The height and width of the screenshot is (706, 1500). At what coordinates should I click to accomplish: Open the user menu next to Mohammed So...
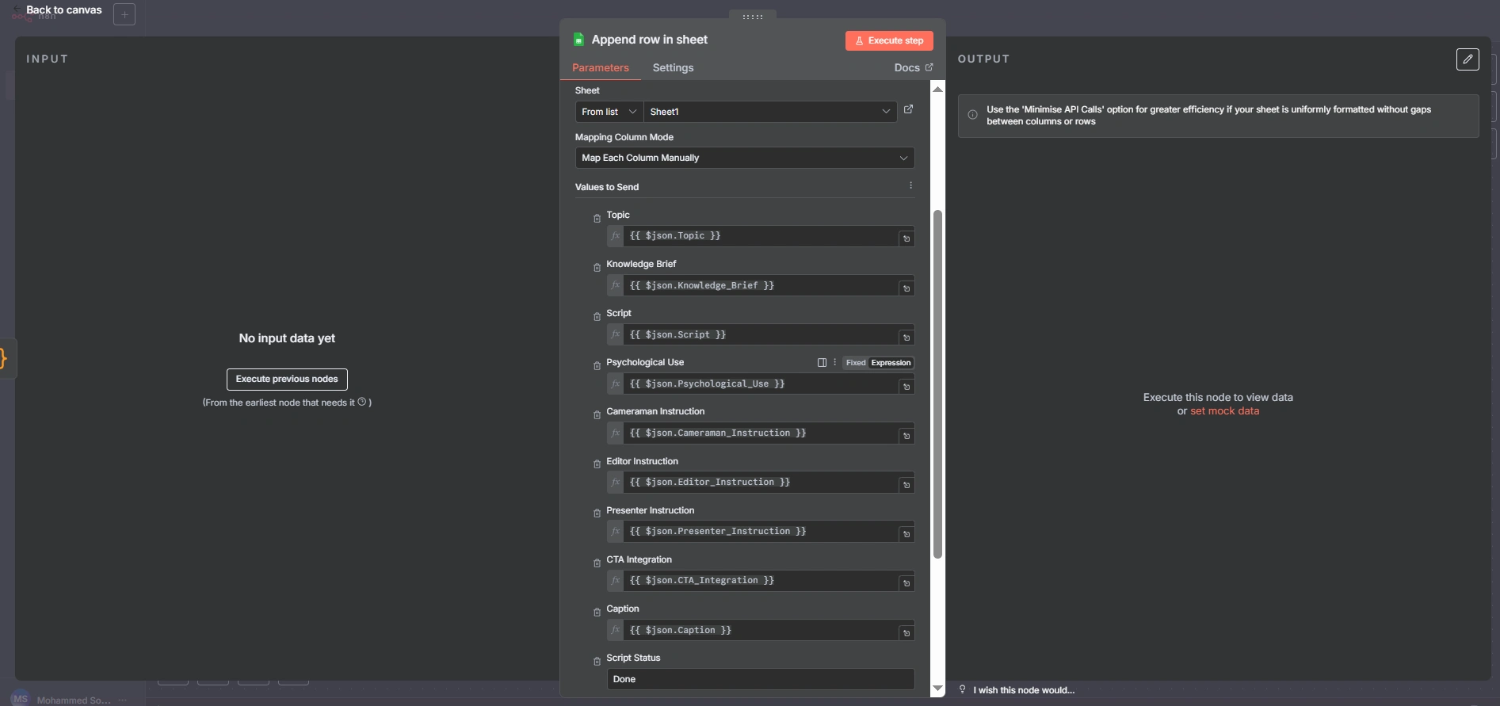click(122, 700)
